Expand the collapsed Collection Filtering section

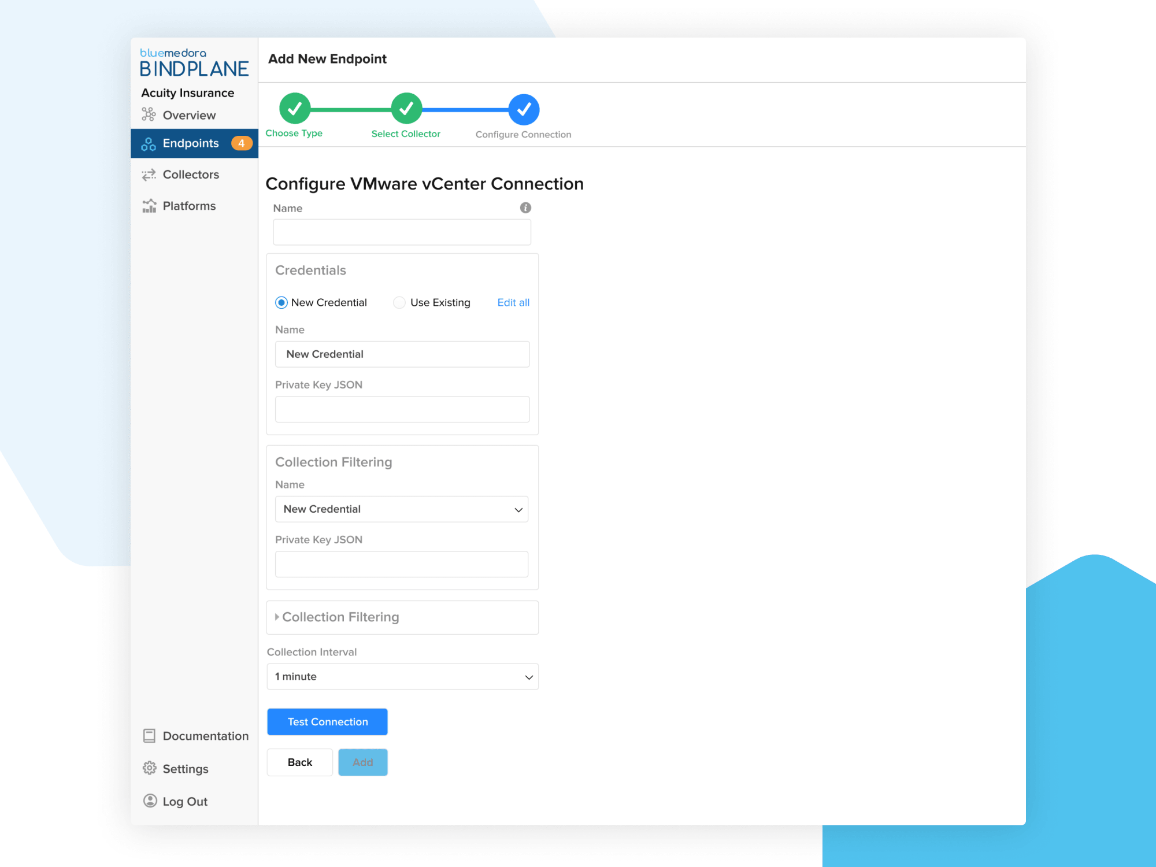tap(402, 617)
